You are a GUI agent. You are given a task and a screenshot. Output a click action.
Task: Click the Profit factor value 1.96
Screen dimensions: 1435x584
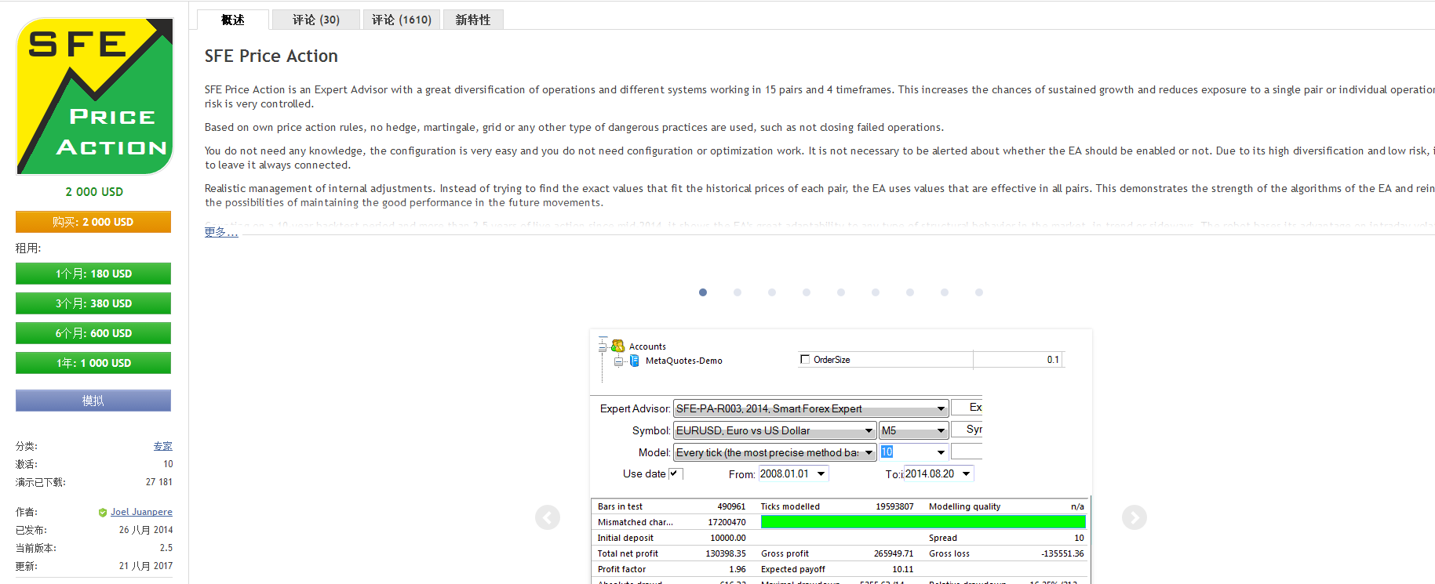tap(738, 569)
